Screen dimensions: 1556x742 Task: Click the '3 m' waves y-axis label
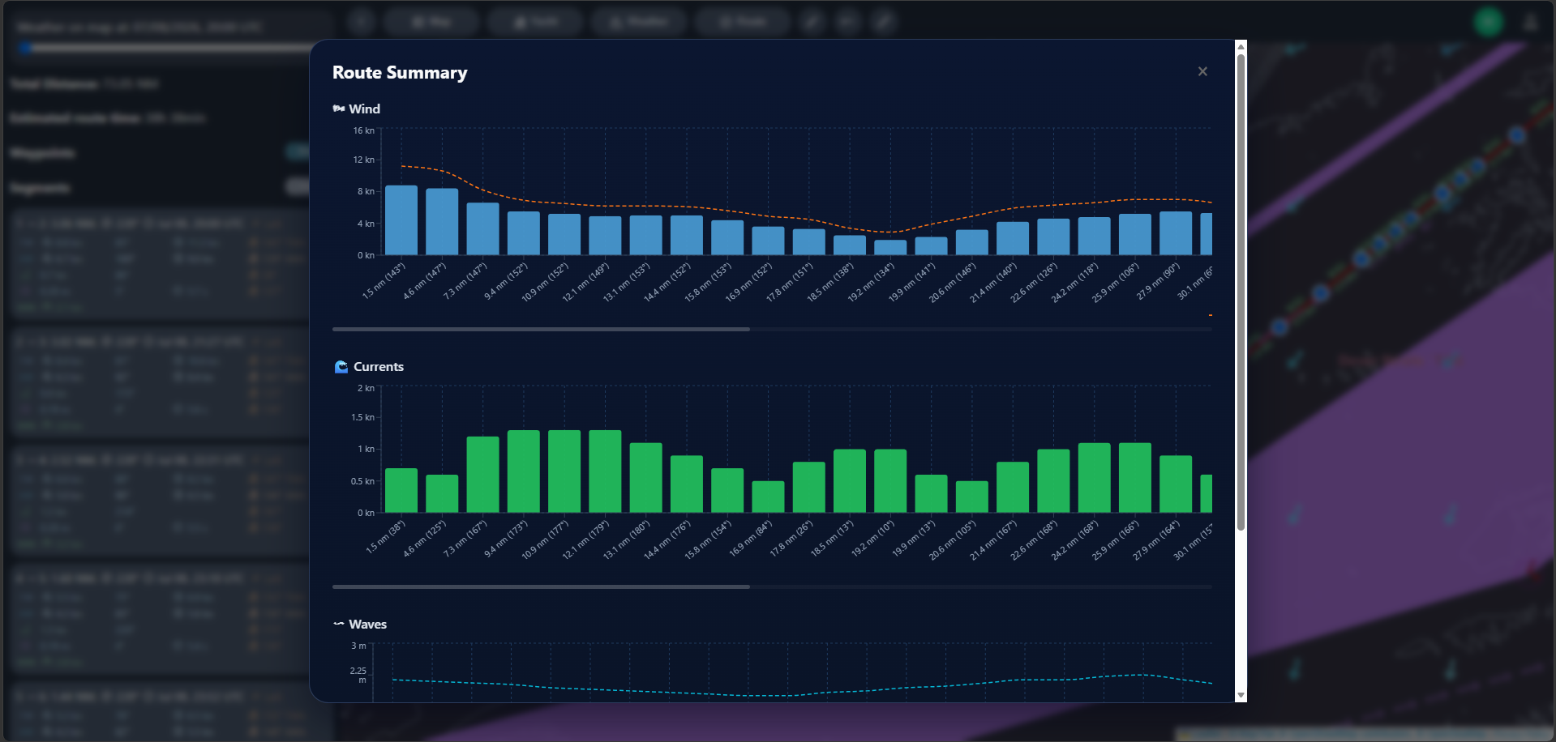pyautogui.click(x=358, y=646)
